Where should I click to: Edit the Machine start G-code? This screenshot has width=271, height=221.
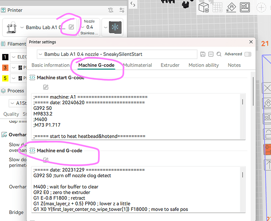click(x=46, y=87)
